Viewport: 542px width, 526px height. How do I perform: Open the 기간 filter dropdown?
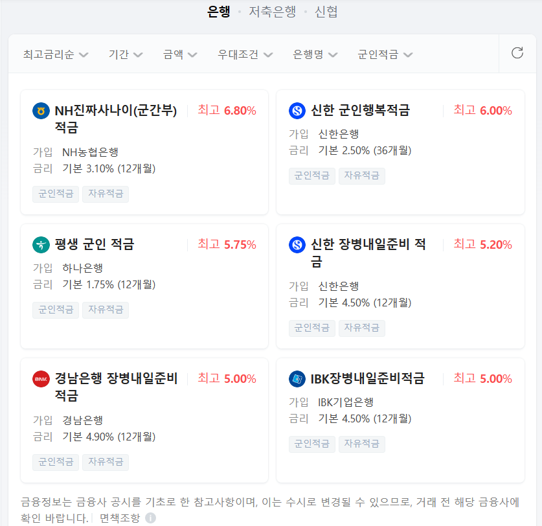tap(126, 54)
